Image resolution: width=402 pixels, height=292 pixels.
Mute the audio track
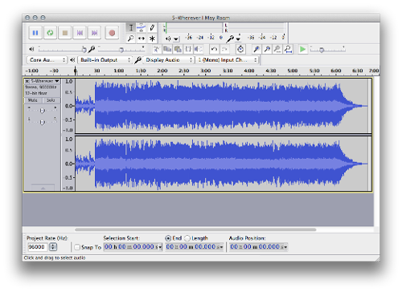[33, 100]
